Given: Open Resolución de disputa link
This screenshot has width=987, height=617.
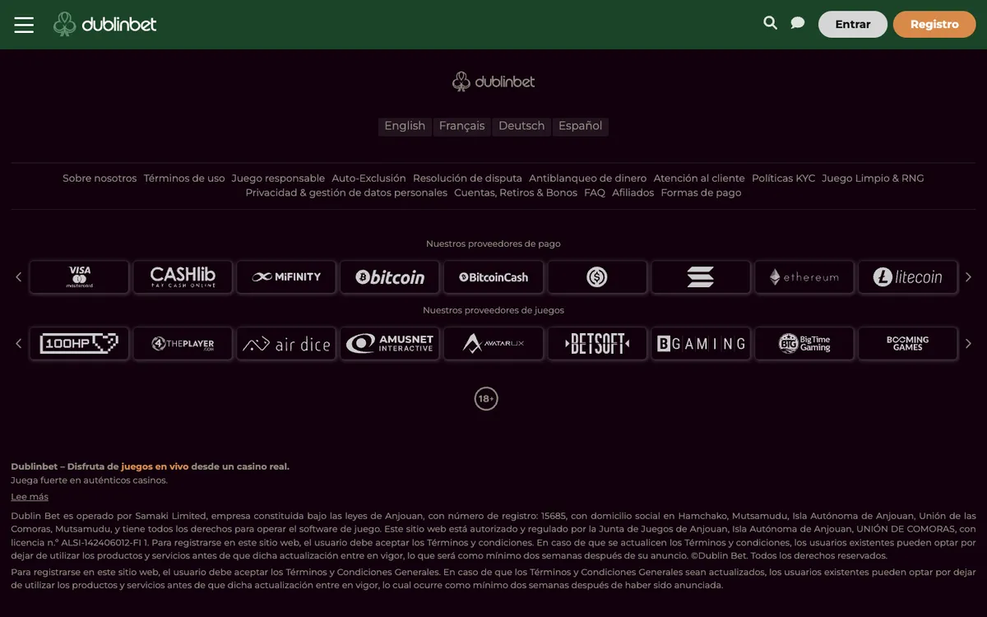Looking at the screenshot, I should pyautogui.click(x=467, y=179).
